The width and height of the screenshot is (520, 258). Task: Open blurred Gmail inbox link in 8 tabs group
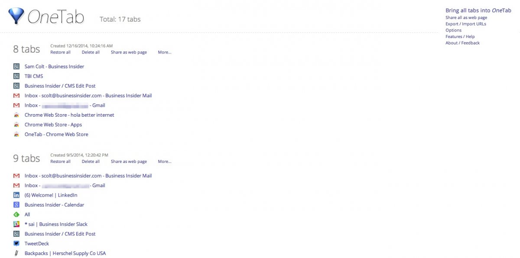(65, 105)
